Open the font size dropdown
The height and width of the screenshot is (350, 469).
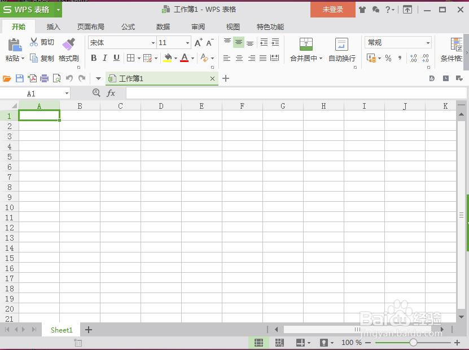coord(187,42)
